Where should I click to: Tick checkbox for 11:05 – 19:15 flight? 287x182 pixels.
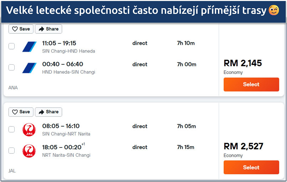tap(12, 46)
